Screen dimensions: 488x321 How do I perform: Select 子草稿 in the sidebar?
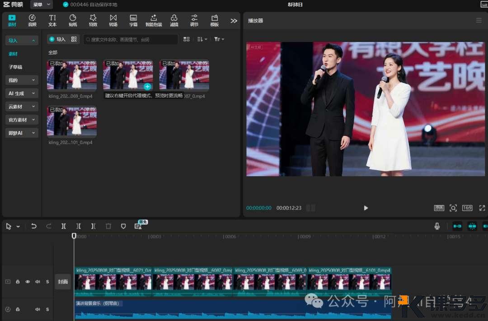coord(15,67)
